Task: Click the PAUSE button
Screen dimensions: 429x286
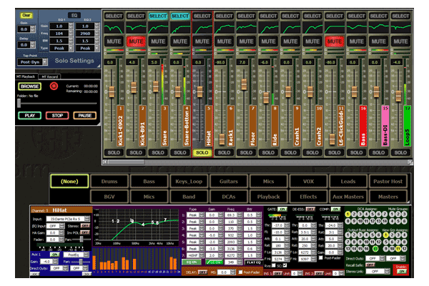Action: (85, 116)
